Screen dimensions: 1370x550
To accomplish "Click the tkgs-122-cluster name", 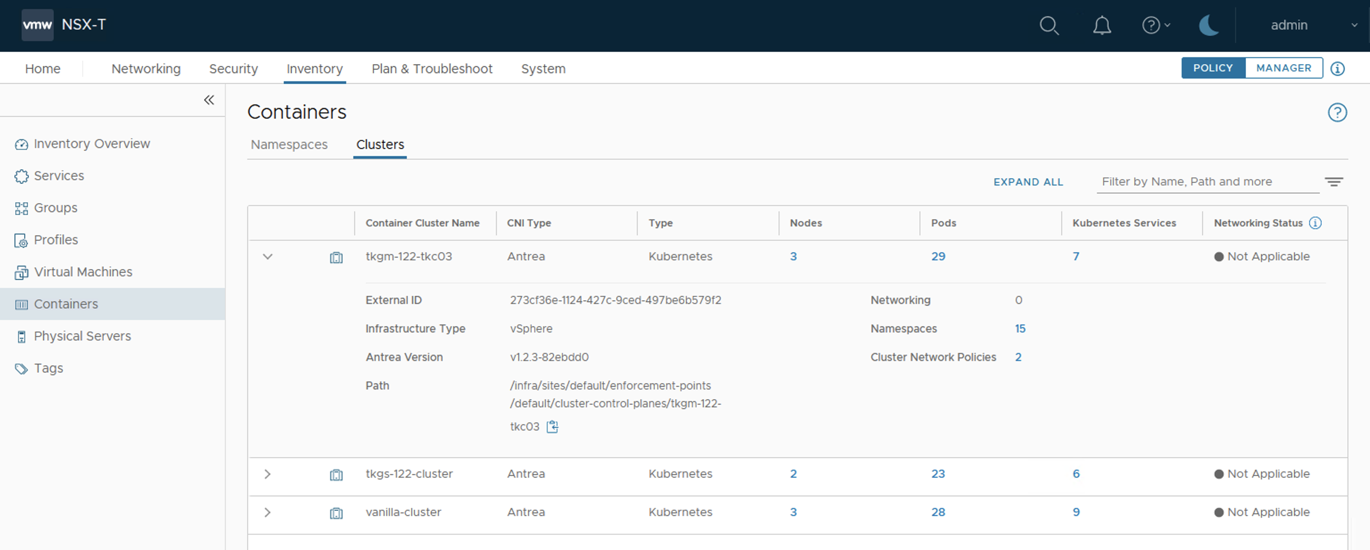I will pyautogui.click(x=409, y=474).
